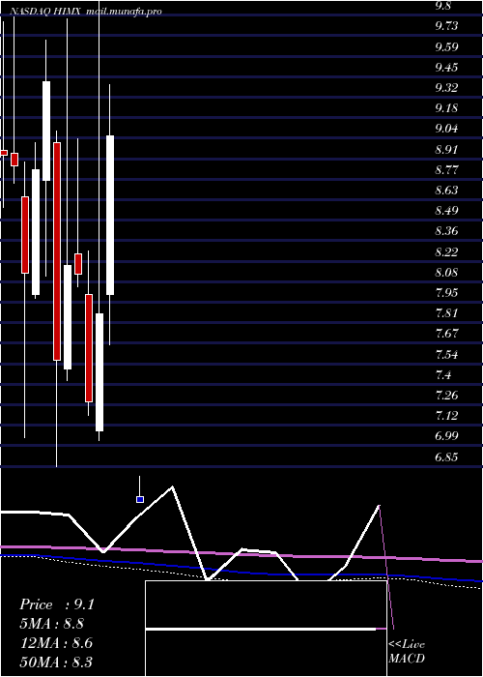Click the 12MA : 8.6 readout
Screen dimensions: 483x677
click(56, 643)
